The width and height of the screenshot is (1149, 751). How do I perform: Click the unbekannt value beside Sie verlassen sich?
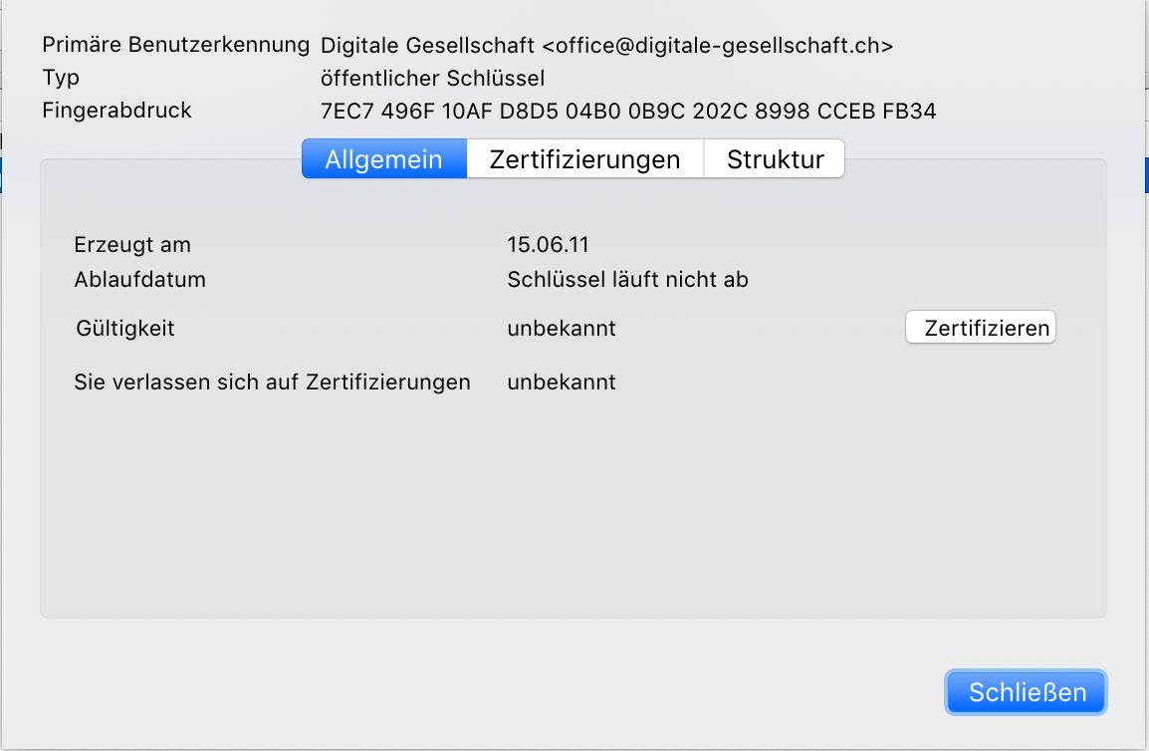(562, 382)
